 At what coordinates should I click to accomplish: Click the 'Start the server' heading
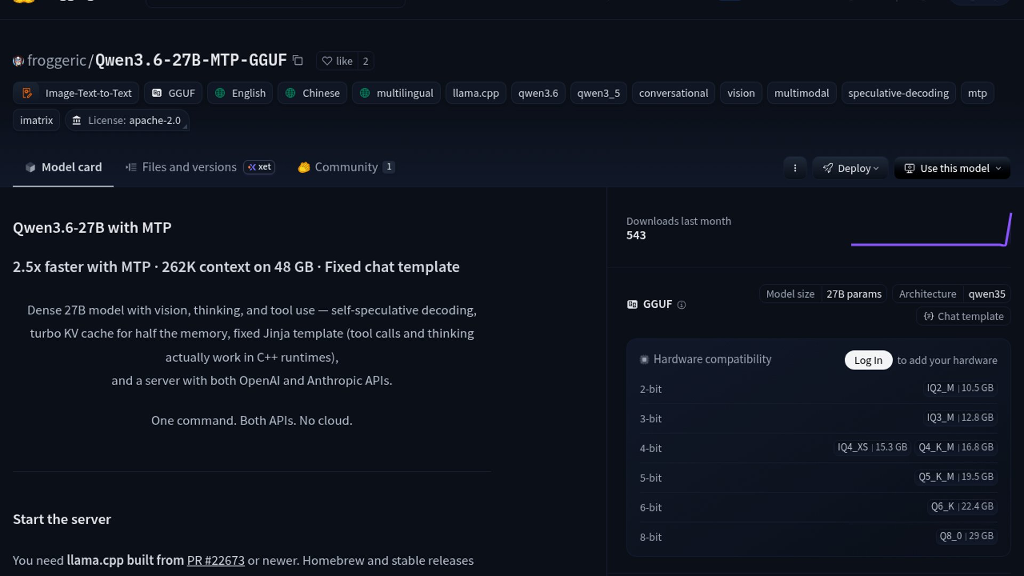[x=62, y=519]
